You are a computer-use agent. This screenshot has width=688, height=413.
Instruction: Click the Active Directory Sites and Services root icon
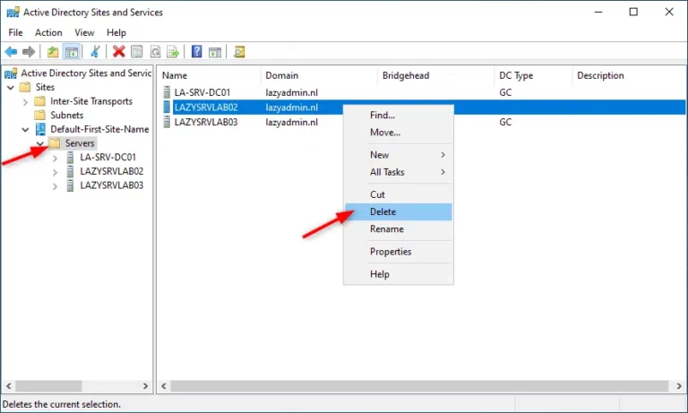click(11, 73)
